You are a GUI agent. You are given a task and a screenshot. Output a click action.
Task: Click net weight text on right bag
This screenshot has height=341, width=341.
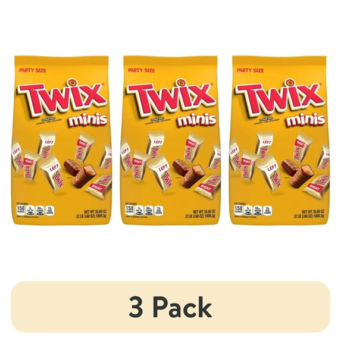pos(309,214)
